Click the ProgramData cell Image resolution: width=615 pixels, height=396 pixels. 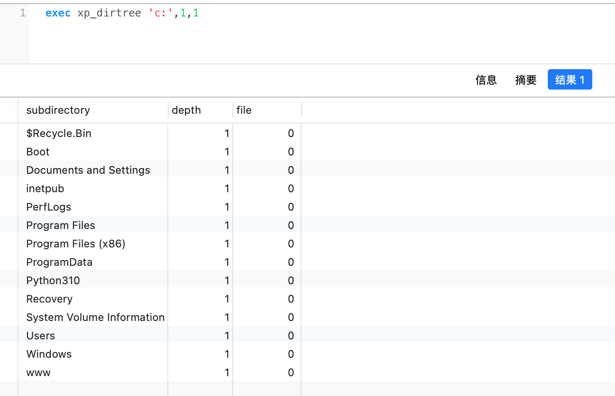(59, 262)
